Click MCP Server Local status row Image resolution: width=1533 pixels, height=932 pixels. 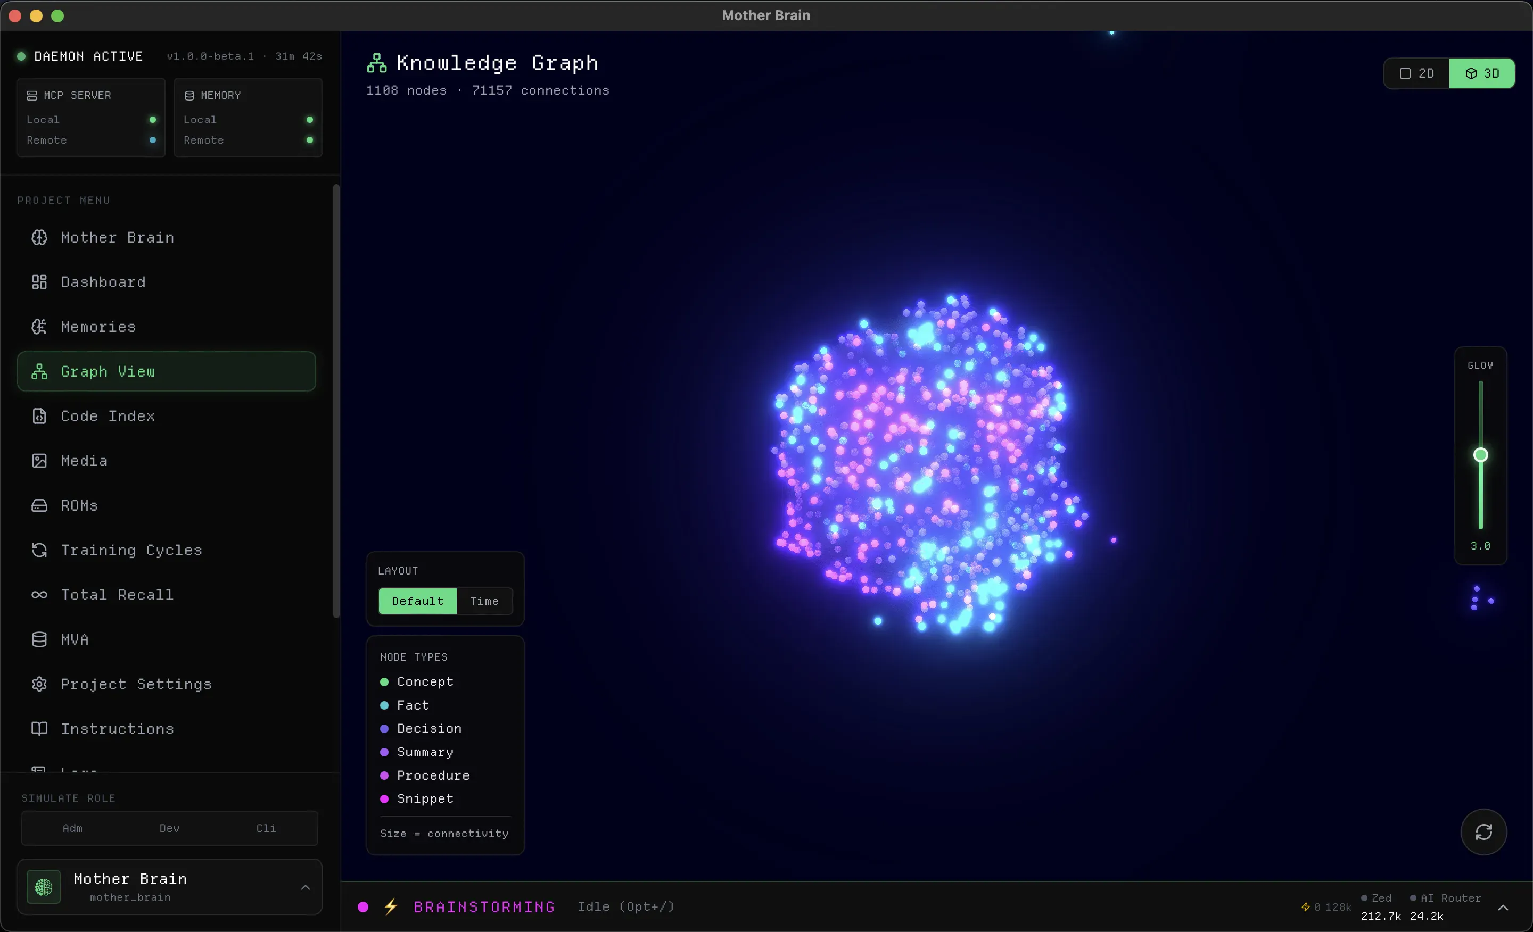click(x=91, y=119)
